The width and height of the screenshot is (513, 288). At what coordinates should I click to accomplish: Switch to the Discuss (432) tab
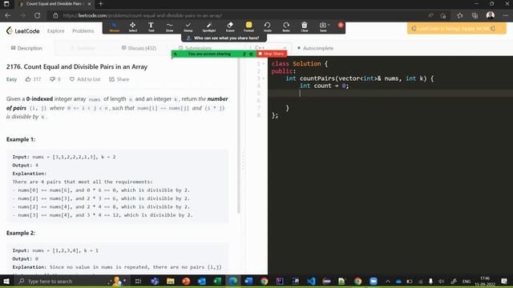[139, 48]
